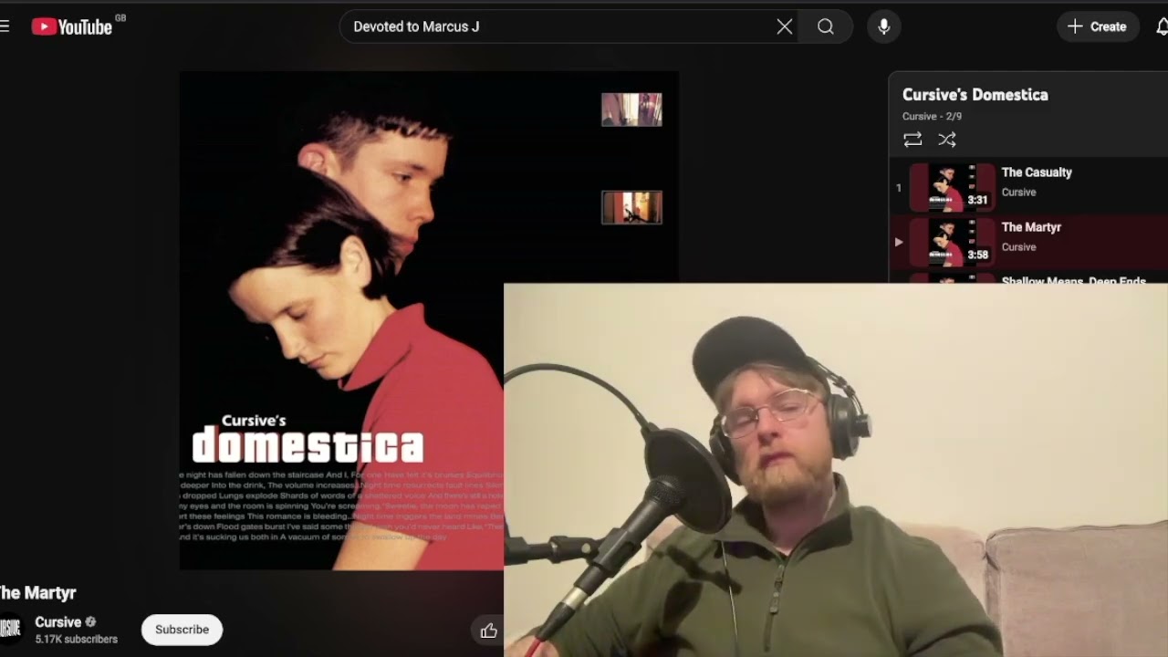Select The Martyr playlist item
This screenshot has width=1168, height=657.
click(x=1029, y=242)
